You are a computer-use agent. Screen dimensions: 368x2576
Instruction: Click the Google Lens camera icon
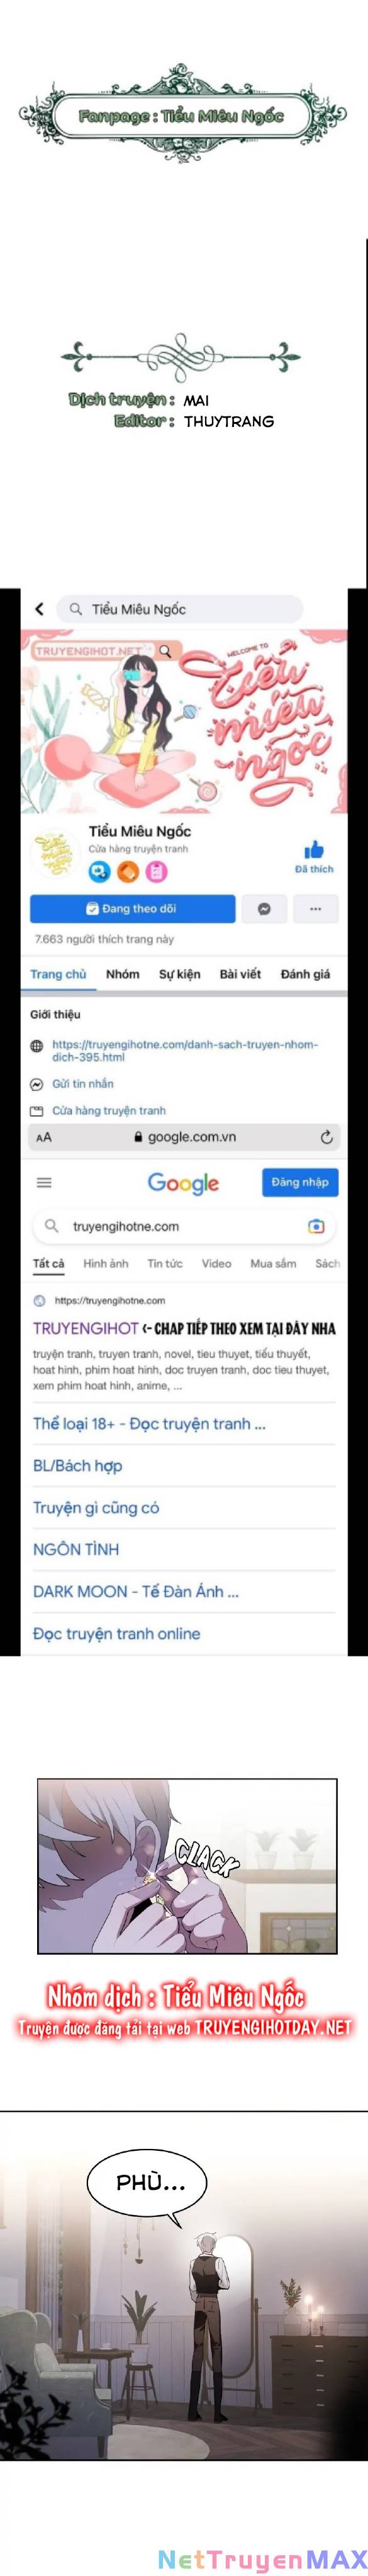pos(316,1226)
